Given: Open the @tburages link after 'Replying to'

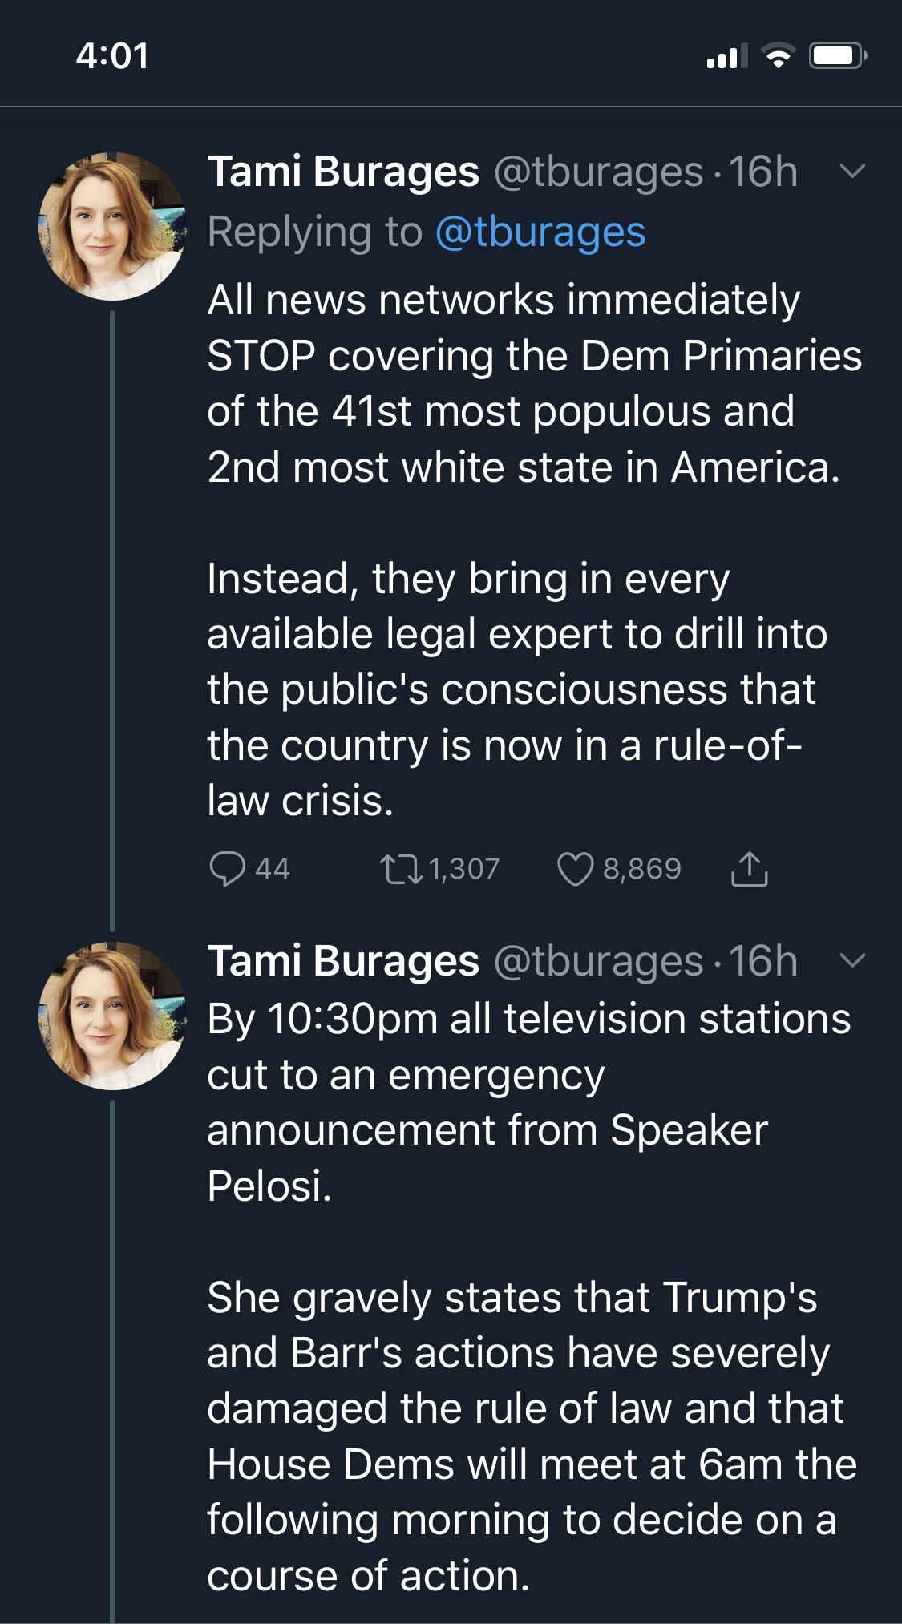Looking at the screenshot, I should (540, 232).
